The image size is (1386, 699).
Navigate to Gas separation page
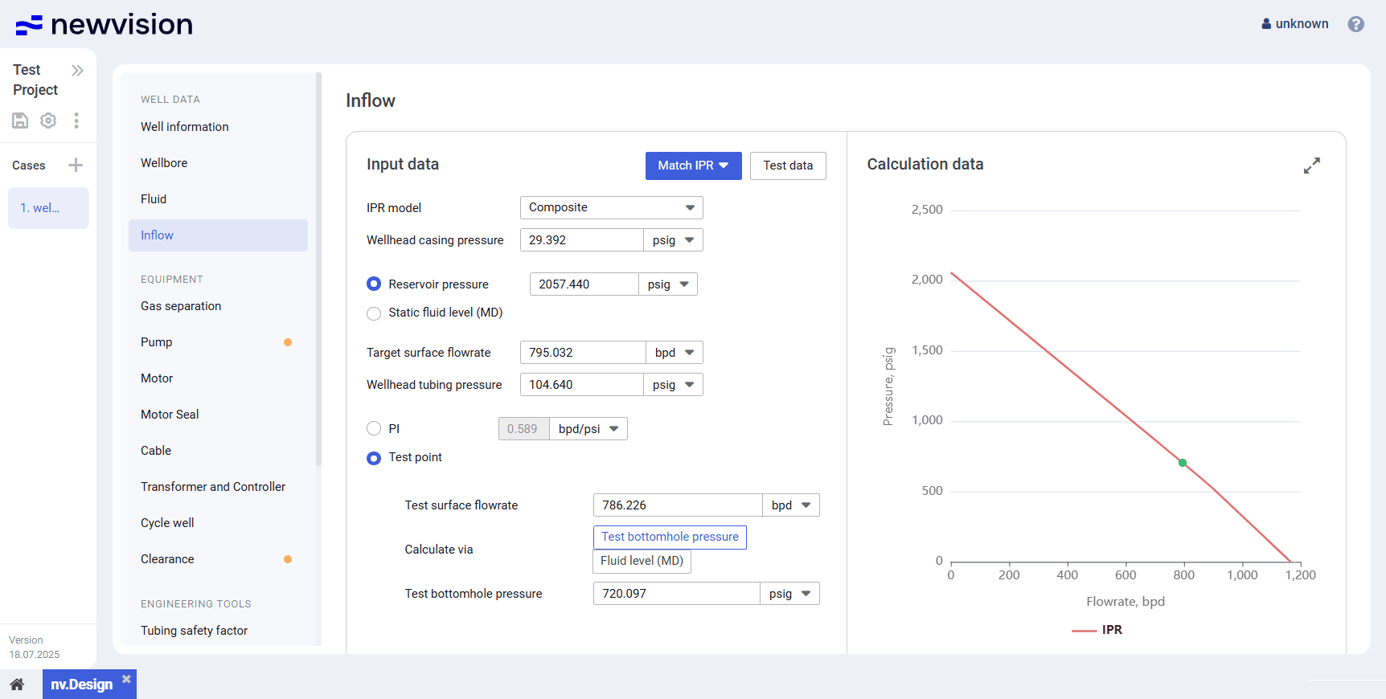[x=181, y=306]
